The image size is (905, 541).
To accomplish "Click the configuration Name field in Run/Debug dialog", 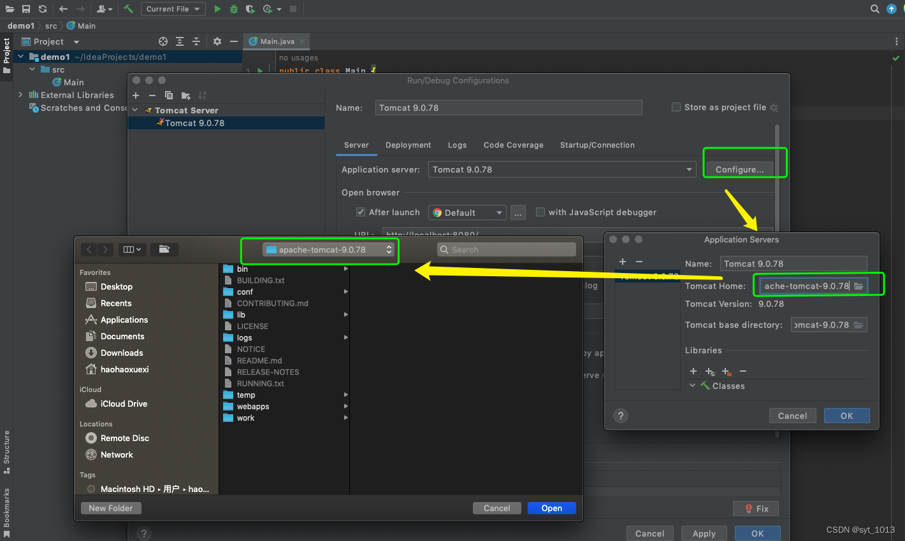I will pos(509,108).
